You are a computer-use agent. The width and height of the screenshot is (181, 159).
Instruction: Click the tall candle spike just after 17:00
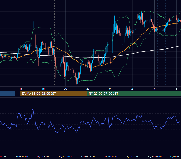[33, 21]
